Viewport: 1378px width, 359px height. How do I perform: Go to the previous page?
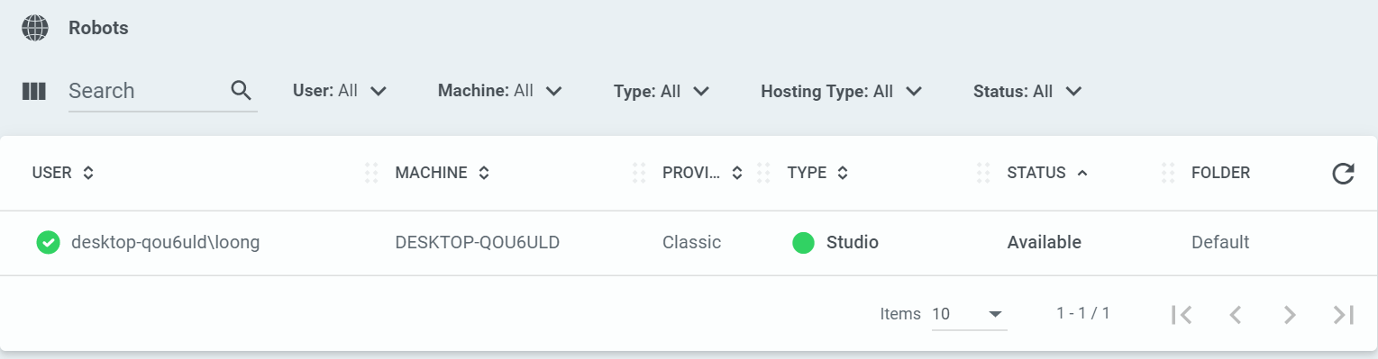click(1236, 314)
